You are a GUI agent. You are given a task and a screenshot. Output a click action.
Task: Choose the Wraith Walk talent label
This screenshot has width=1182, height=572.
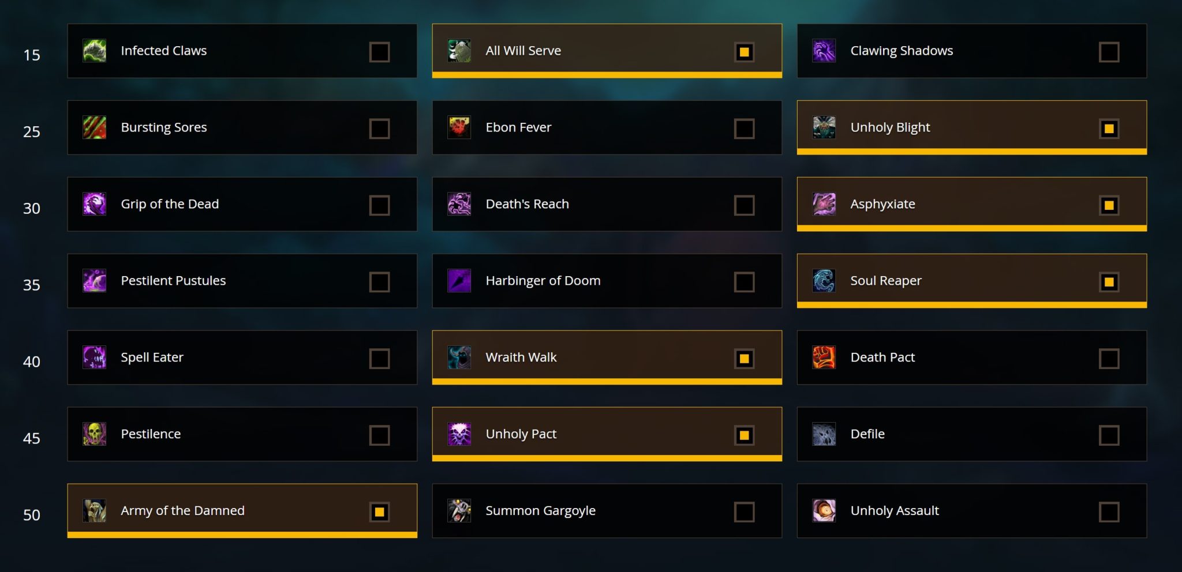pos(521,357)
